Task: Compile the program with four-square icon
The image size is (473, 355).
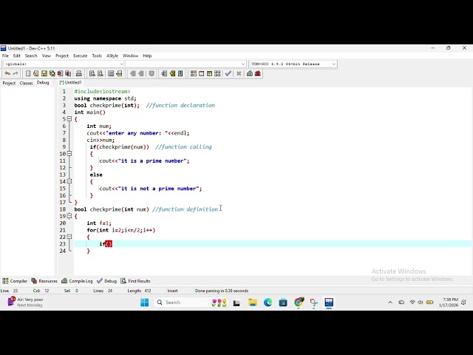Action: (x=194, y=73)
